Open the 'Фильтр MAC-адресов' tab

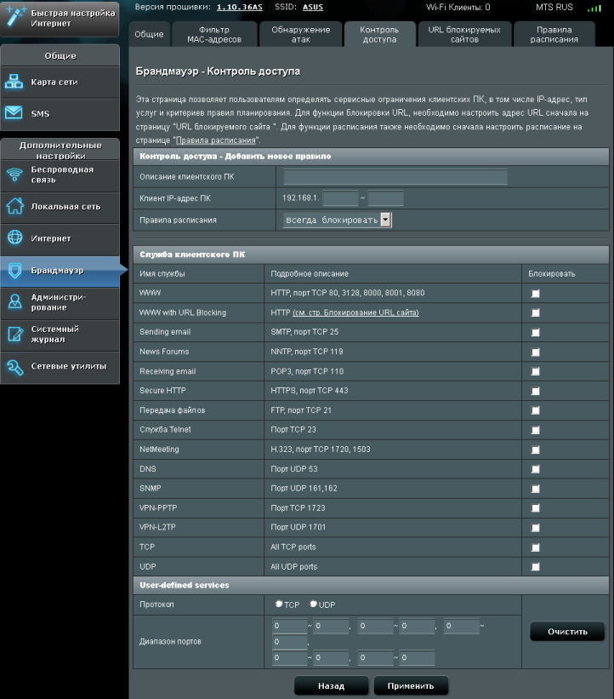(x=214, y=34)
